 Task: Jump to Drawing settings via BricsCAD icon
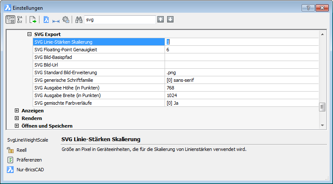pyautogui.click(x=46, y=20)
